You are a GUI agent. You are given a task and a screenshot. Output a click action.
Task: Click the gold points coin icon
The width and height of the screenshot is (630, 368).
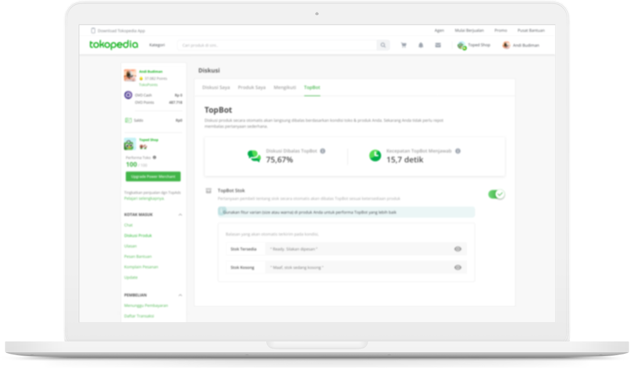141,79
